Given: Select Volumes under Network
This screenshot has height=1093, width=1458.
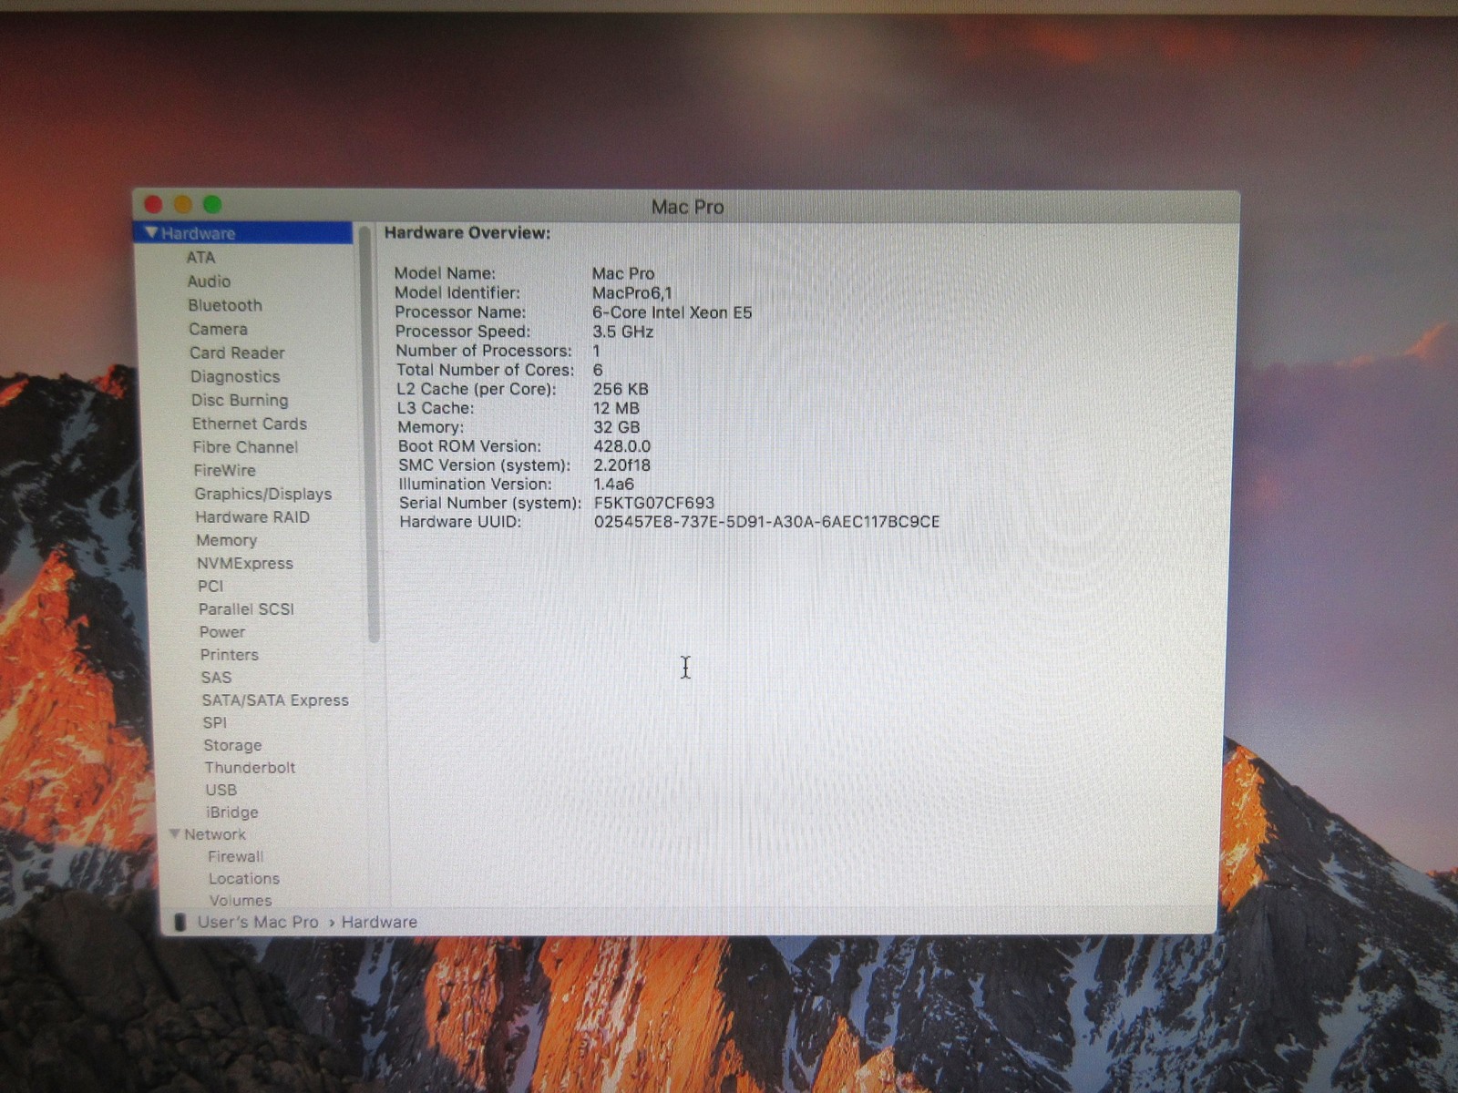Looking at the screenshot, I should tap(241, 901).
